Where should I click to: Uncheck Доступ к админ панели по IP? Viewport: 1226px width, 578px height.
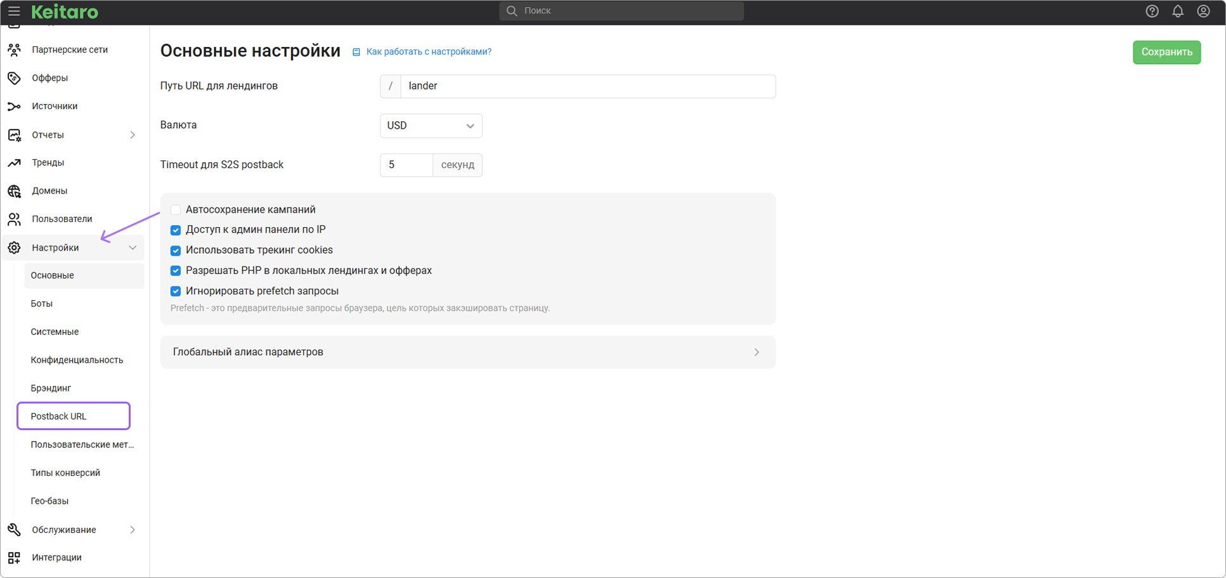176,230
